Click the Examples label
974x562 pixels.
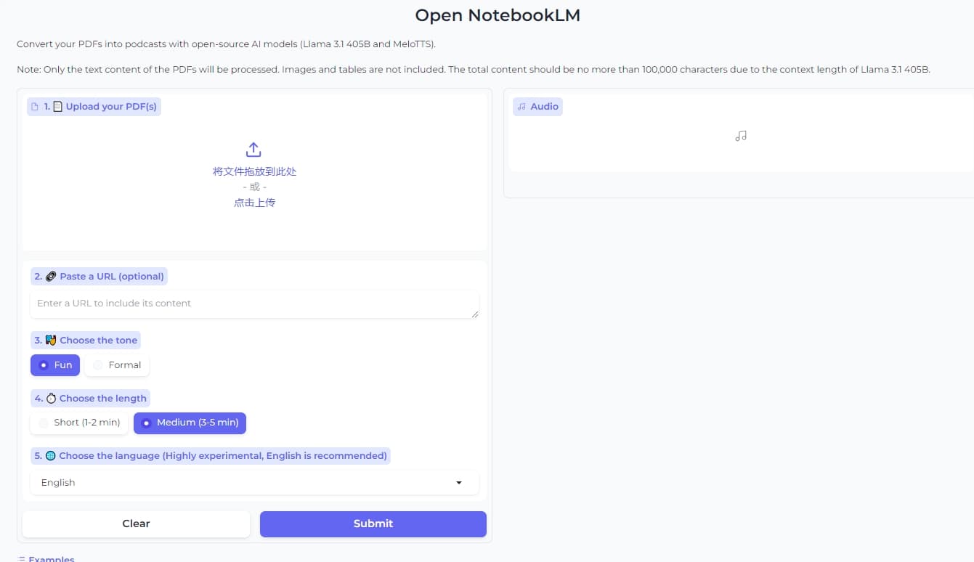(x=52, y=559)
